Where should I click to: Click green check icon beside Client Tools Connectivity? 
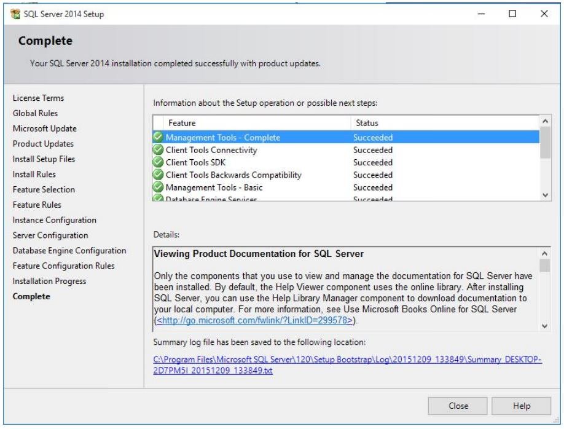158,150
